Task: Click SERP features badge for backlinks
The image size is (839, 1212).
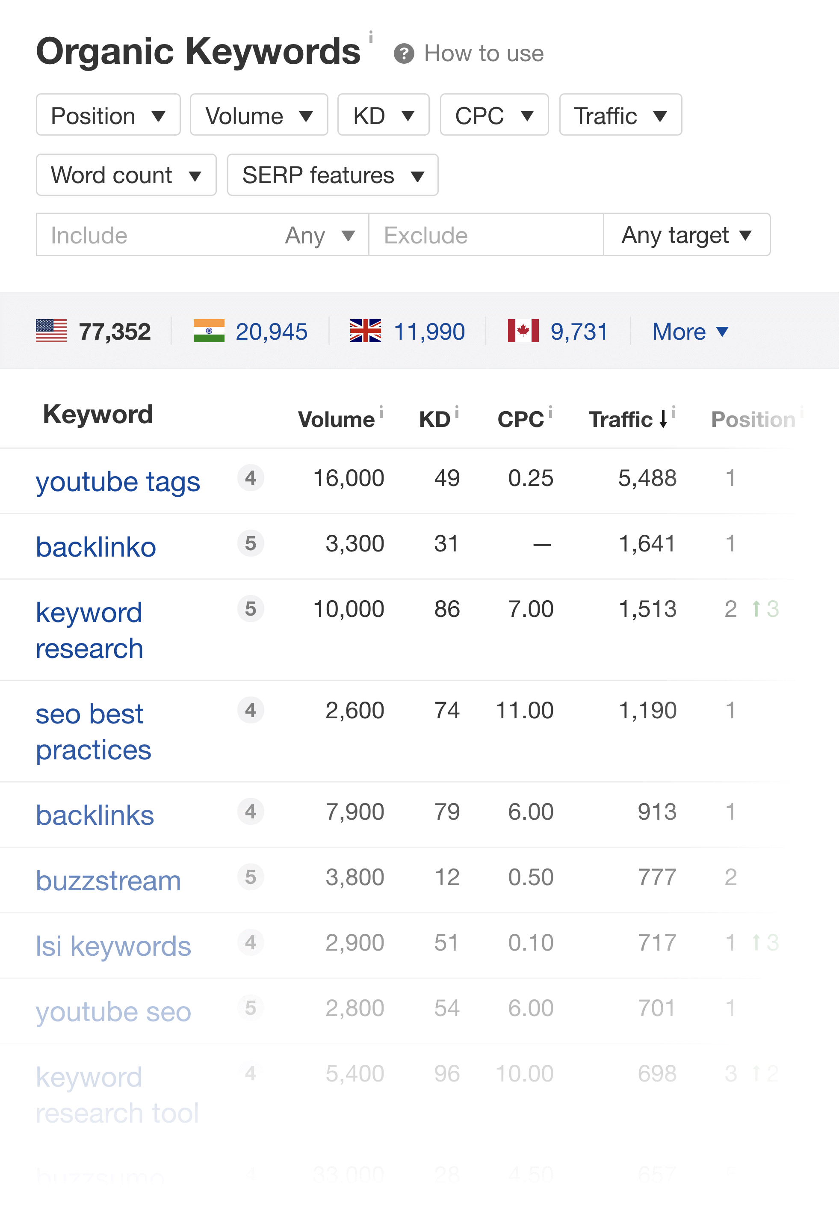Action: [251, 812]
